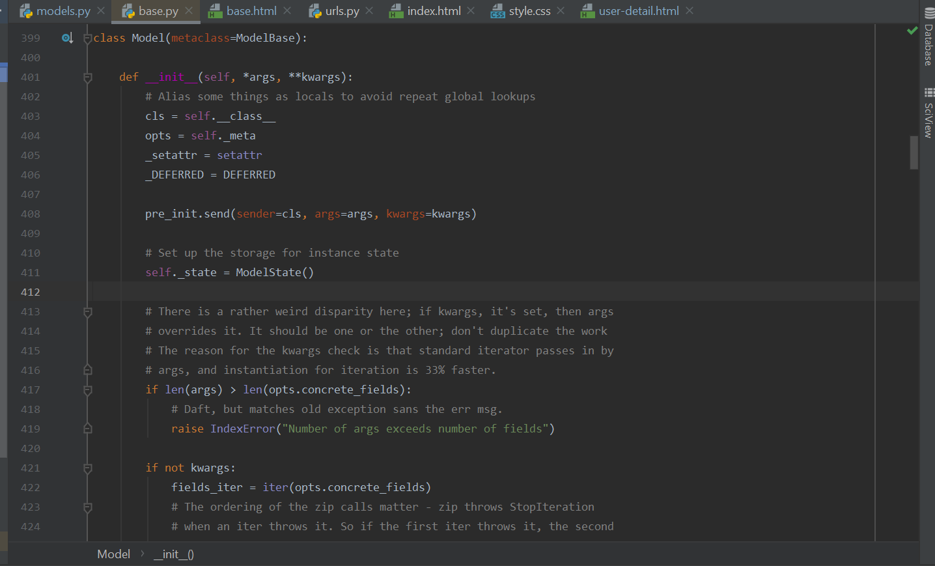Click the fields_iter variable on line 422
The width and height of the screenshot is (935, 566).
click(207, 487)
